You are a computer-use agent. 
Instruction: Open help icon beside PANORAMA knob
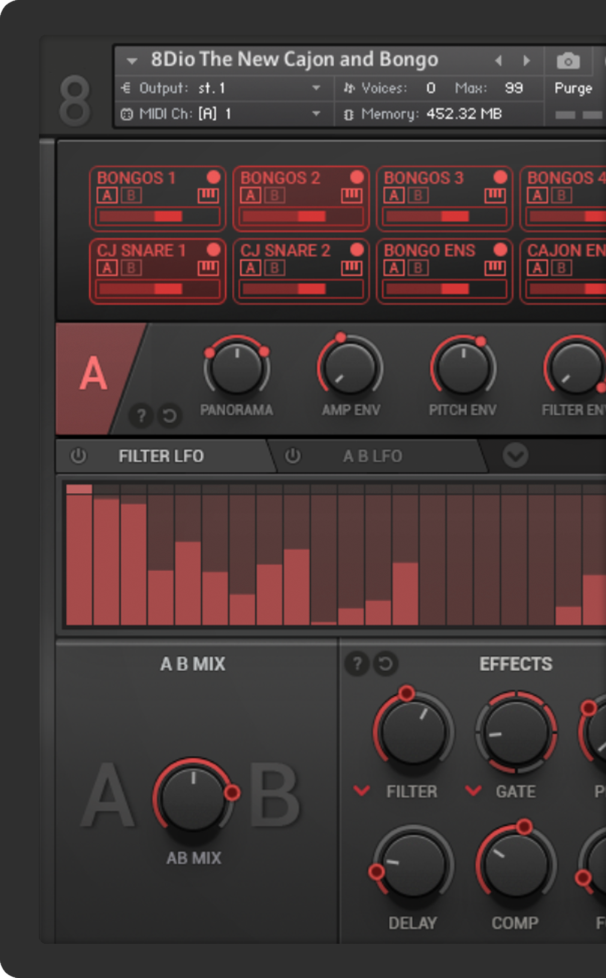[141, 415]
